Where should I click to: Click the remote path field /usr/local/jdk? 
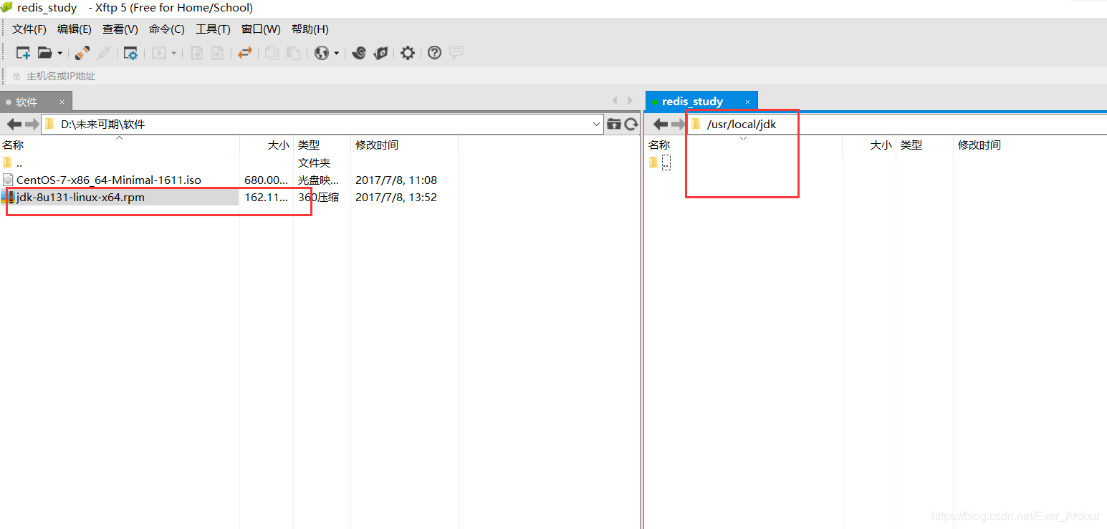tap(897, 125)
